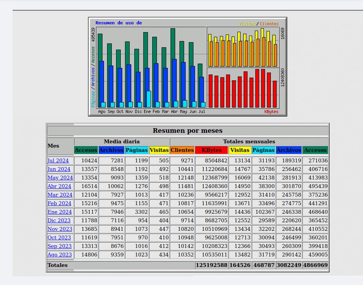Click the Totales KBytes value 125192588
The image size is (363, 285).
(x=212, y=265)
